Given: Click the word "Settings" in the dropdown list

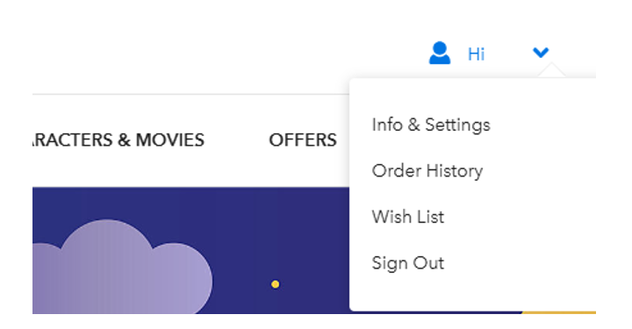Looking at the screenshot, I should coord(458,125).
